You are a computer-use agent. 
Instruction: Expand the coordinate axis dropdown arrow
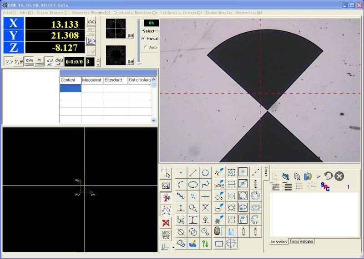(173, 248)
